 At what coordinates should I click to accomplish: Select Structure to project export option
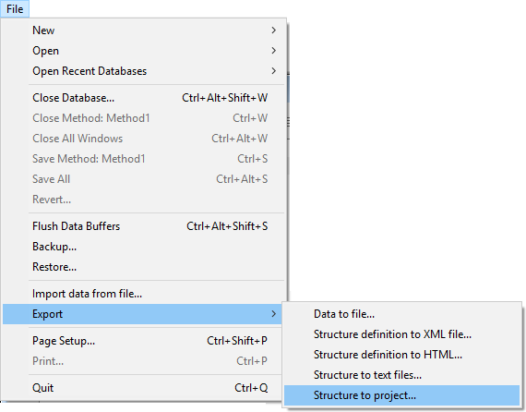tap(401, 395)
